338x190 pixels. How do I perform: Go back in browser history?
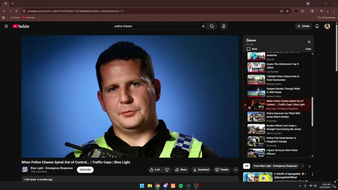(x=4, y=11)
